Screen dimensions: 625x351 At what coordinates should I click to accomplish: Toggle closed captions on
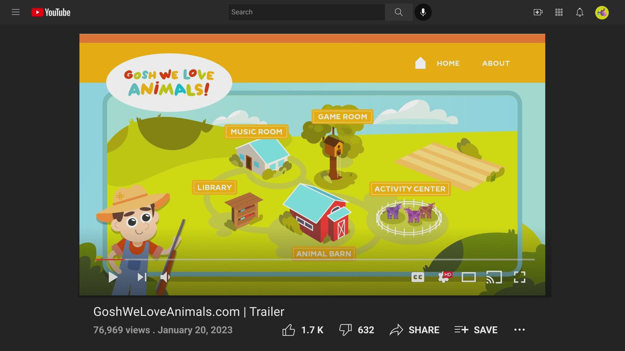(x=418, y=277)
